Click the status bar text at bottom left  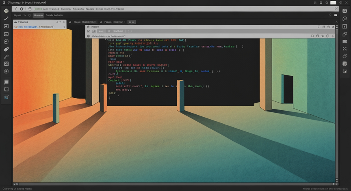click(x=17, y=189)
